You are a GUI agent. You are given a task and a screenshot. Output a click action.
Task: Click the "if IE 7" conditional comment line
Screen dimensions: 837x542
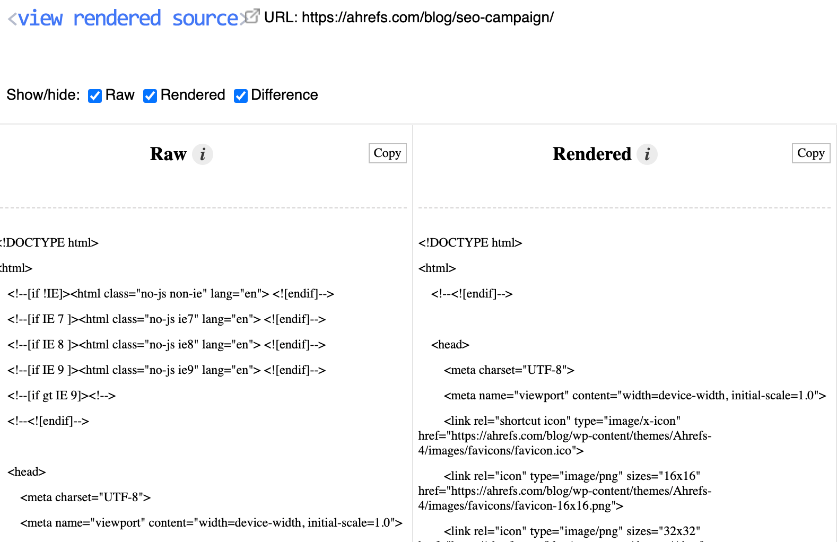point(167,319)
